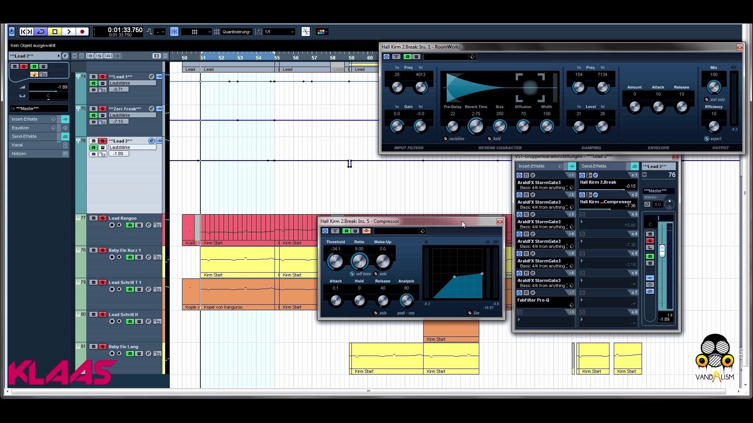The width and height of the screenshot is (753, 423).
Task: Solo the Baby Ele Kurz 1 track
Action: 102,250
